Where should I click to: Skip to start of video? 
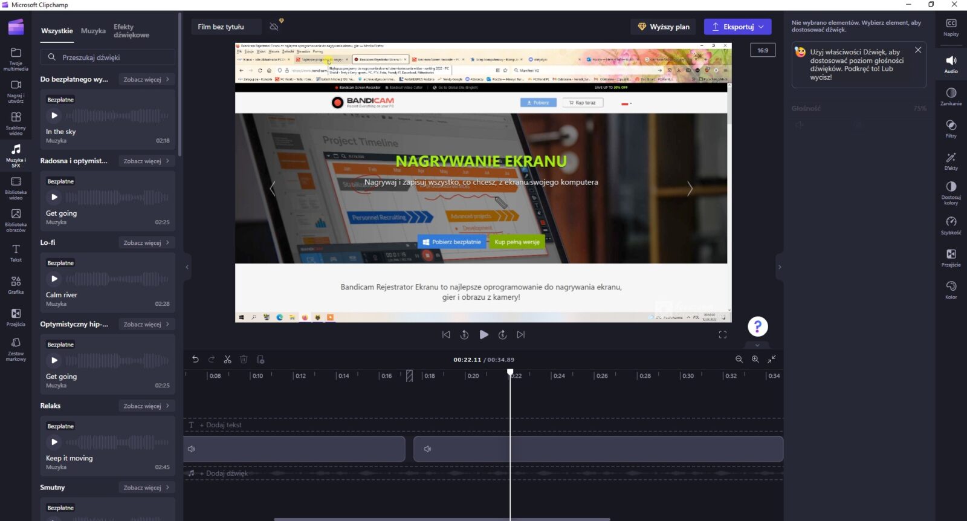pos(446,334)
